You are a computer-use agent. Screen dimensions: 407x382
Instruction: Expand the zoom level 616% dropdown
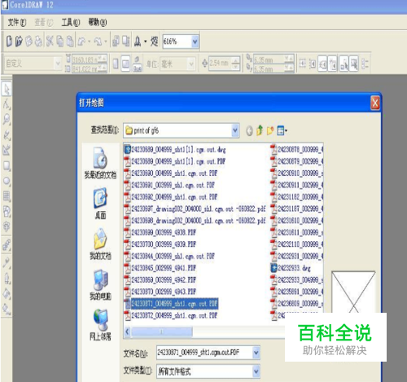pyautogui.click(x=195, y=42)
